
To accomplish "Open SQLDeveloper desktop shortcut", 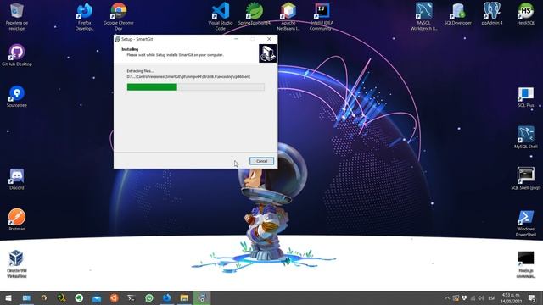I will (458, 14).
